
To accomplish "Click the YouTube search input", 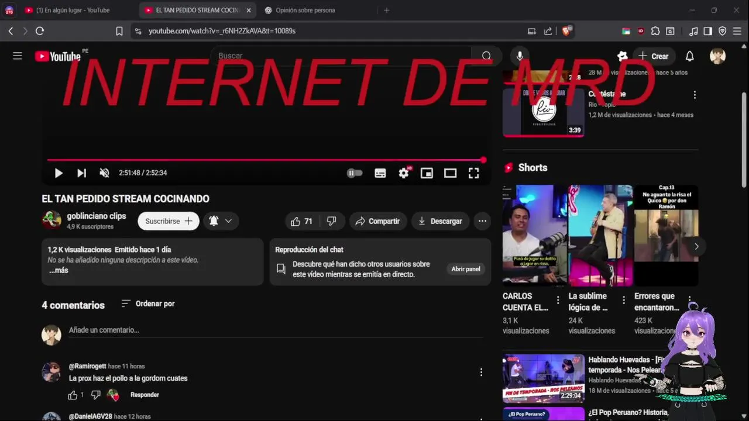I will click(342, 56).
